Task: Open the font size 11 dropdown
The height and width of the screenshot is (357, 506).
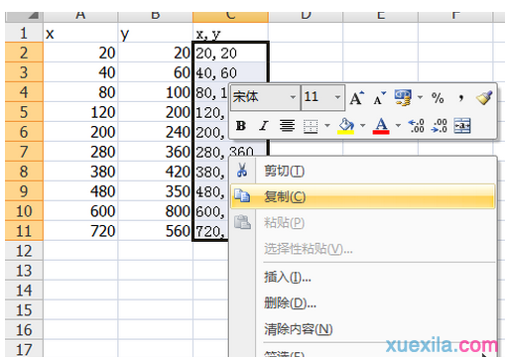Action: 337,97
